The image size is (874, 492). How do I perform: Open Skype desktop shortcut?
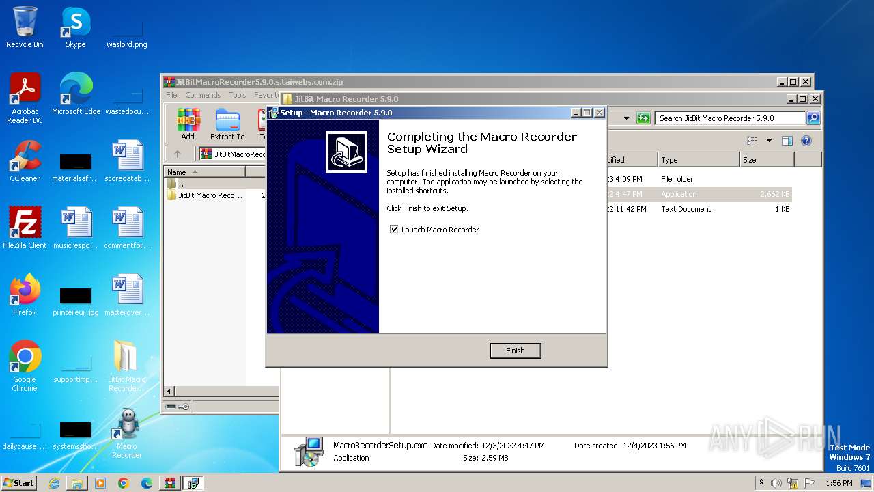[x=76, y=27]
